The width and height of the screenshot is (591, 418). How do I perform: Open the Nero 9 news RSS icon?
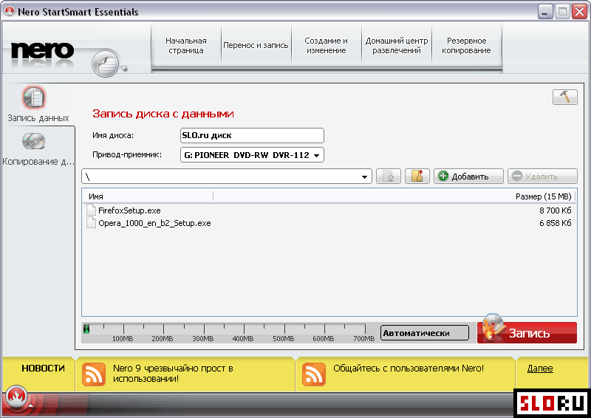[x=94, y=374]
